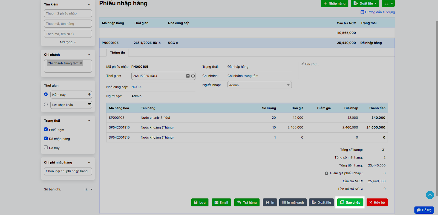Image resolution: width=438 pixels, height=215 pixels.
Task: Click the In mã vạch barcode button
Action: coord(293,202)
